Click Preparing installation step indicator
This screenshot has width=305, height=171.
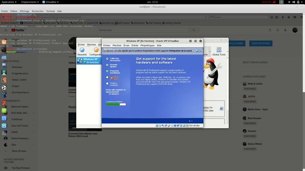(x=107, y=71)
